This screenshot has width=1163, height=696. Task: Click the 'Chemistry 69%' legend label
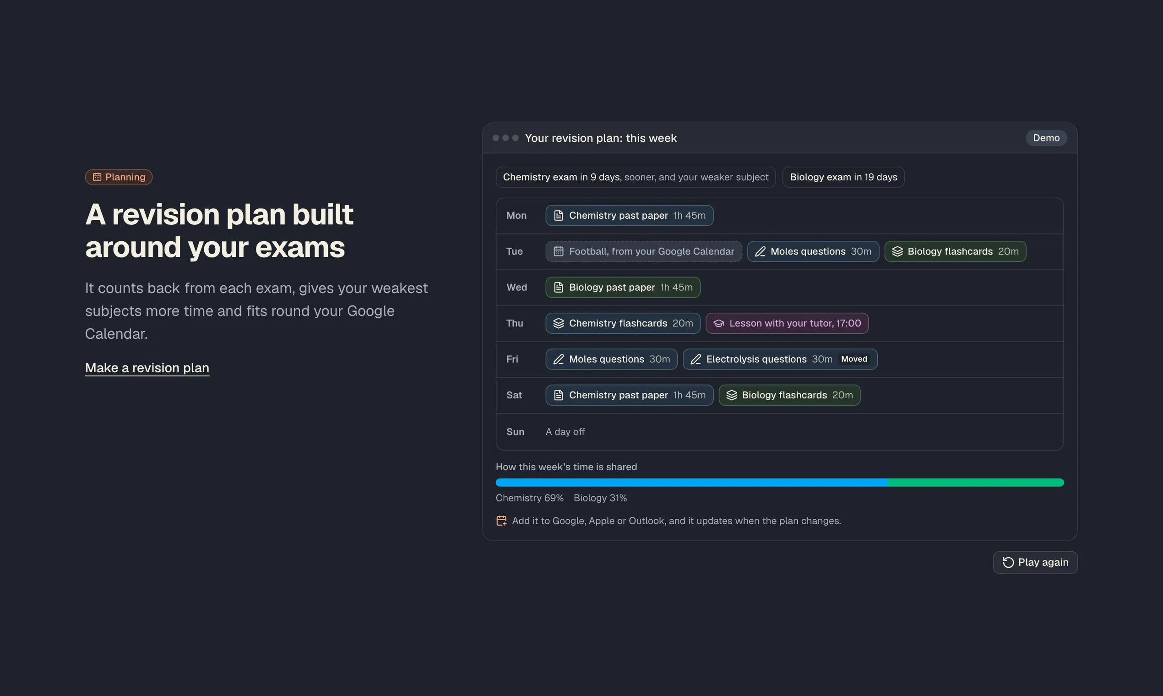[x=529, y=498]
